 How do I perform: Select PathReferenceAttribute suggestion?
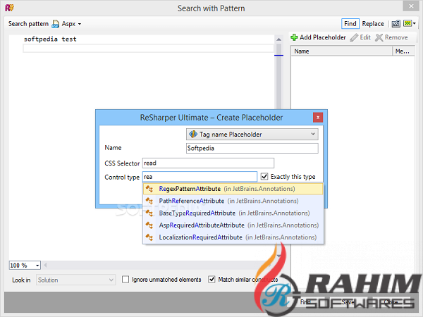(x=233, y=201)
